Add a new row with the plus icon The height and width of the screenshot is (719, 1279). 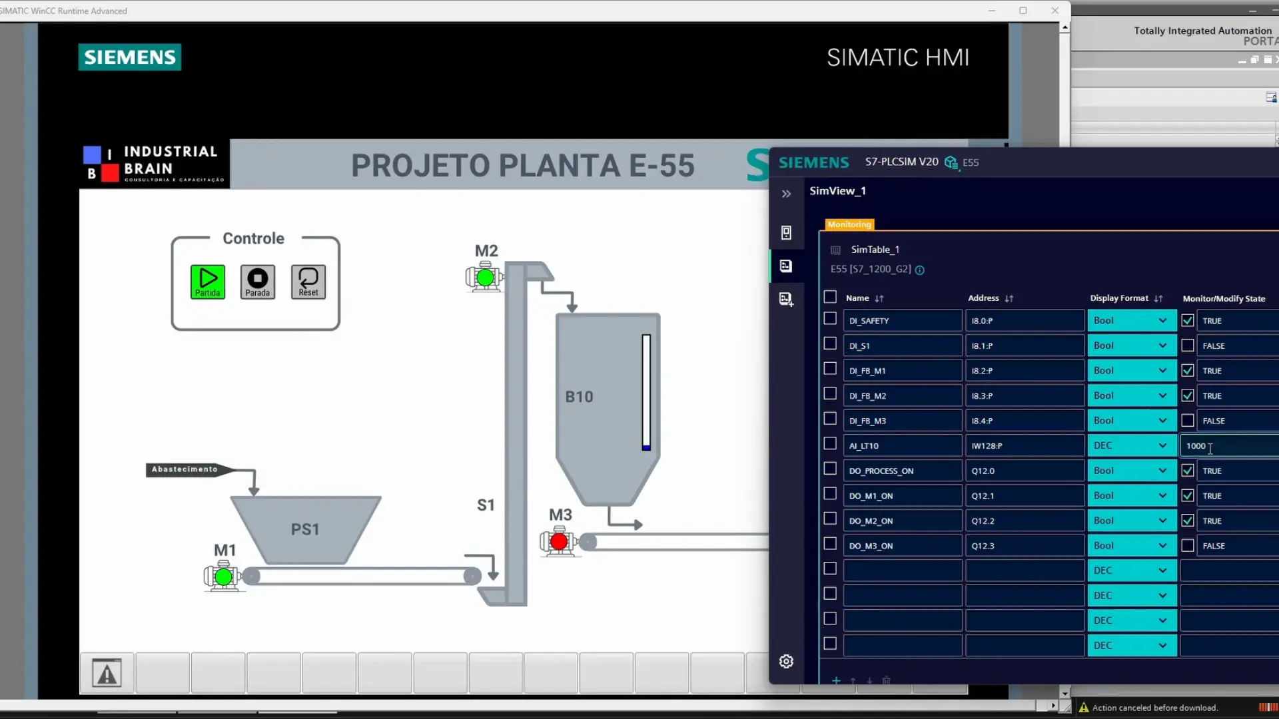coord(836,680)
